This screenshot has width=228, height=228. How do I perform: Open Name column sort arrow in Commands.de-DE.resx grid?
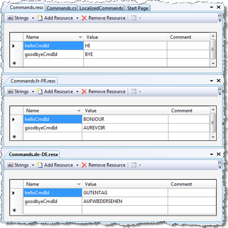79,184
